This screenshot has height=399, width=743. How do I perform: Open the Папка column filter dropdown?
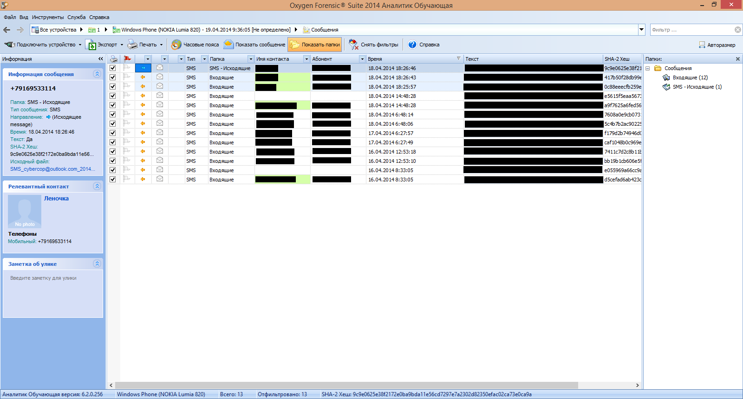point(251,59)
